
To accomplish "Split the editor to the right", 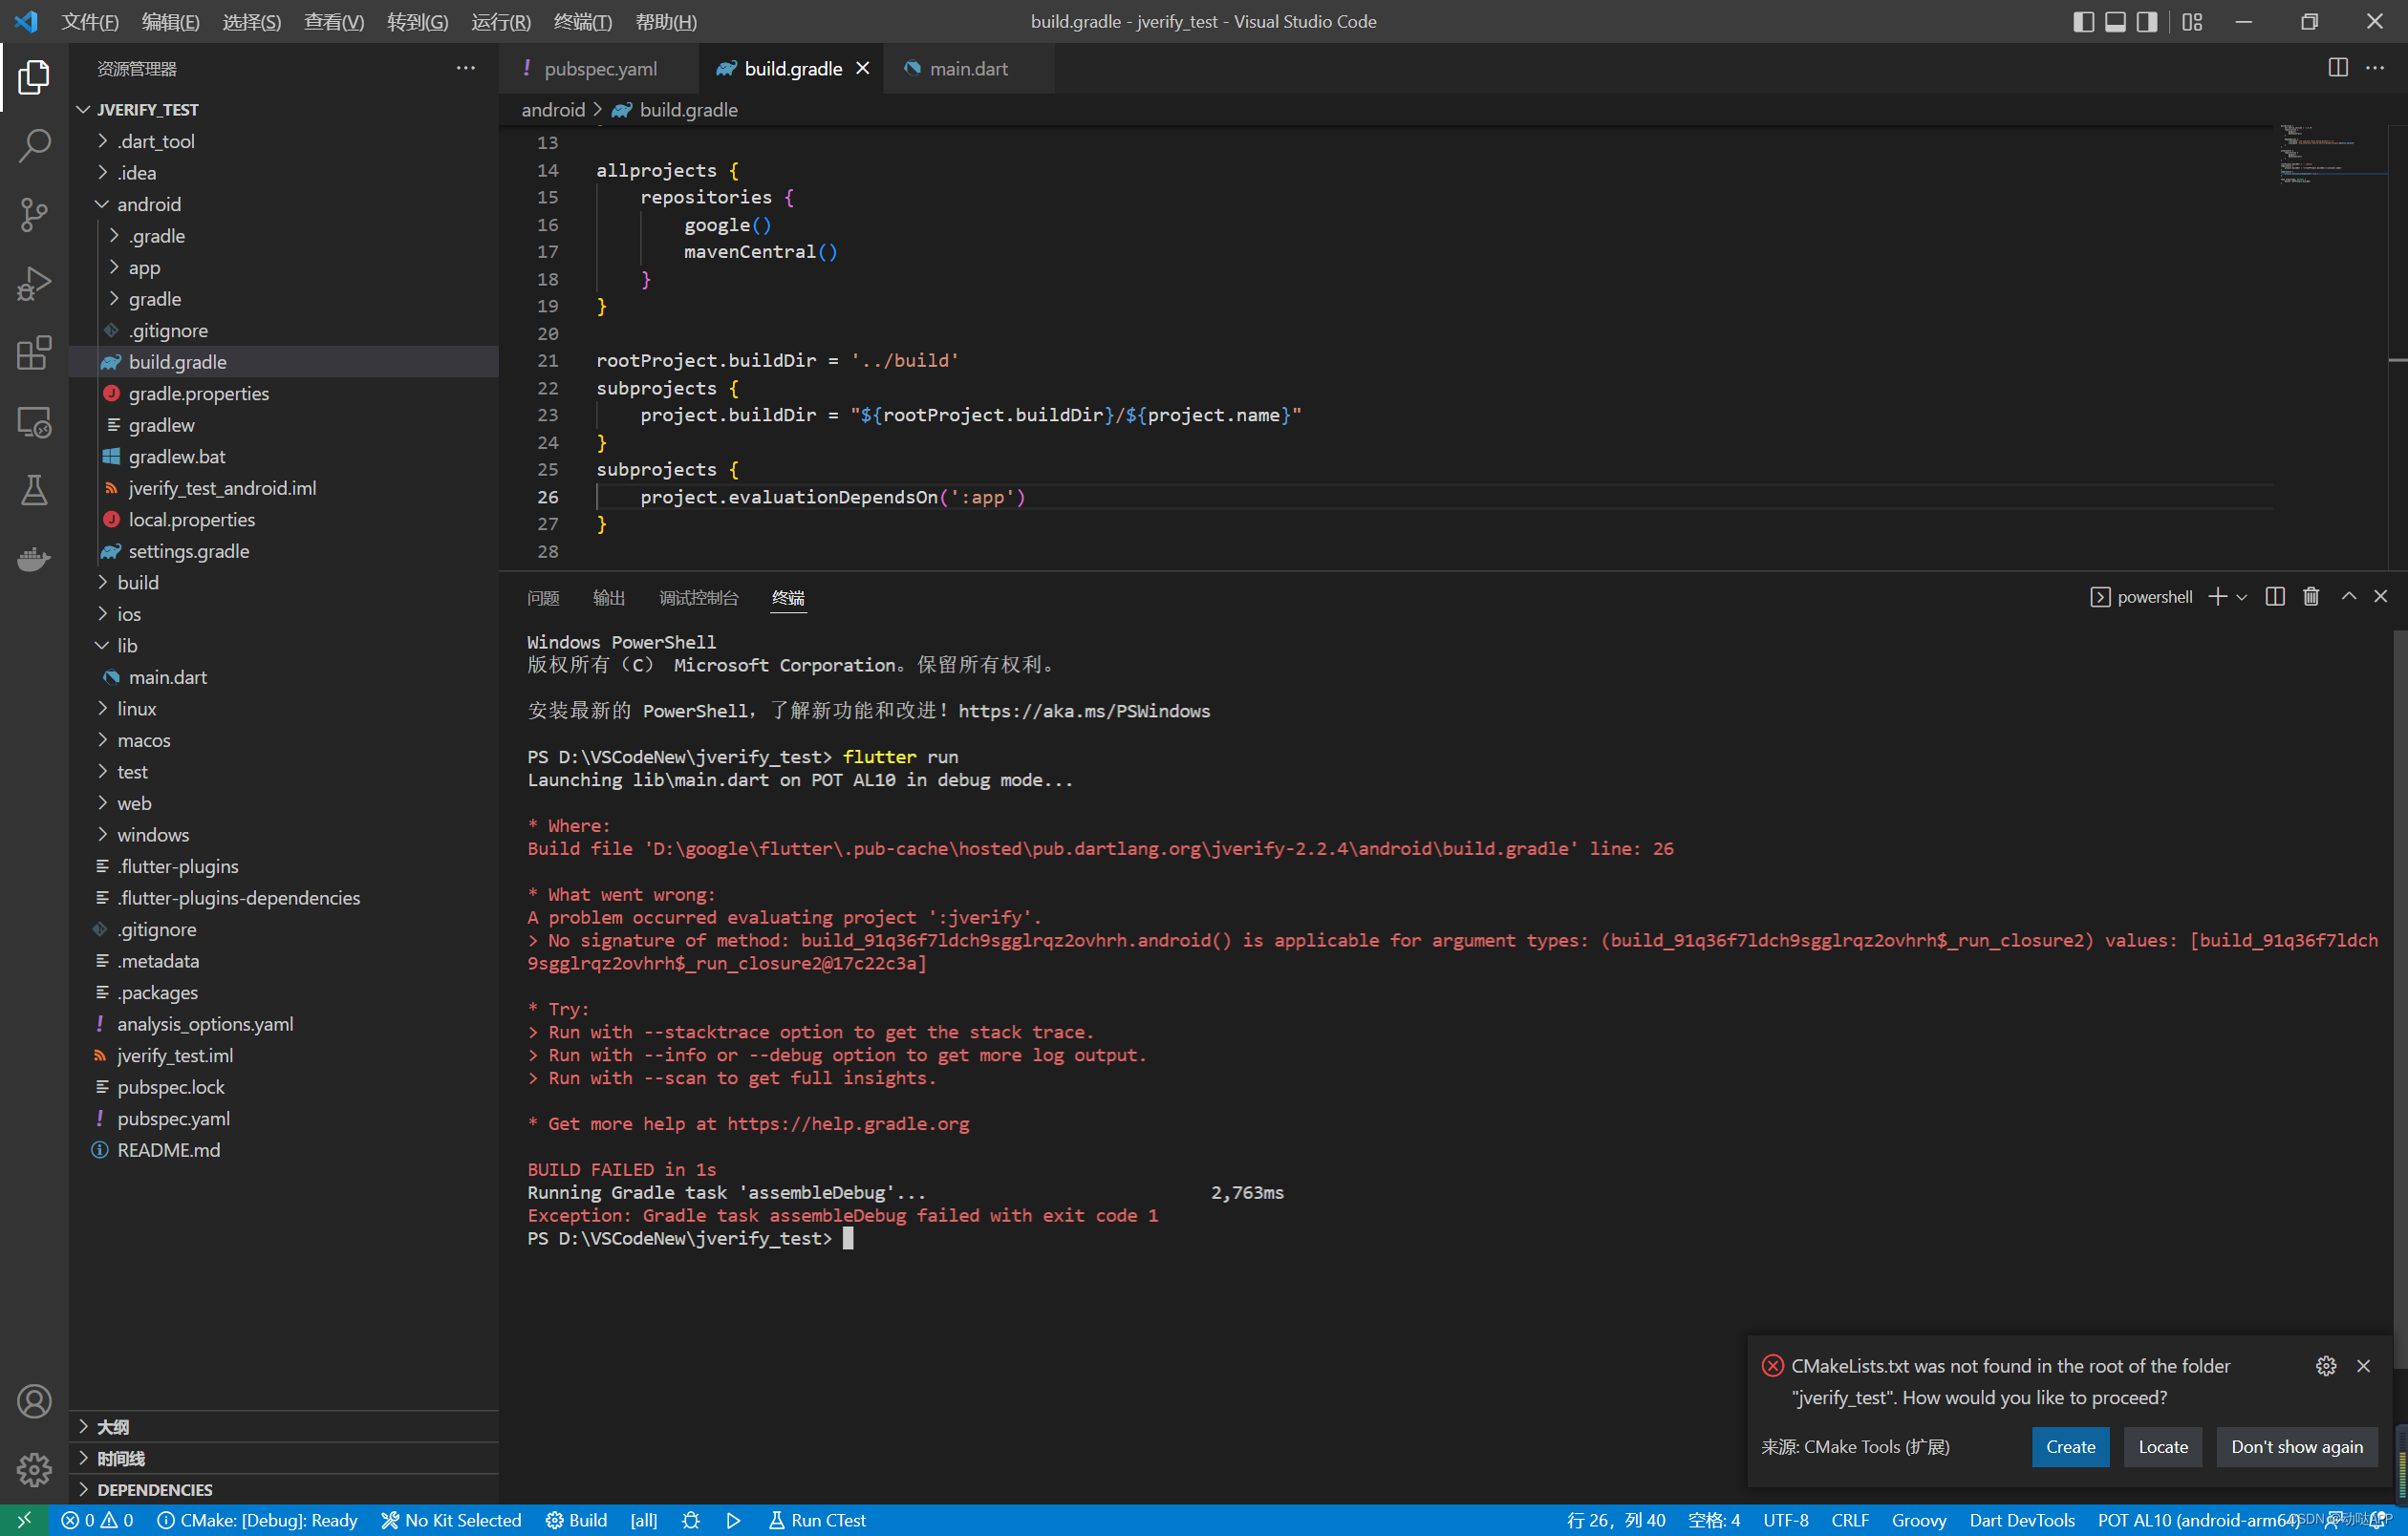I will click(2337, 68).
